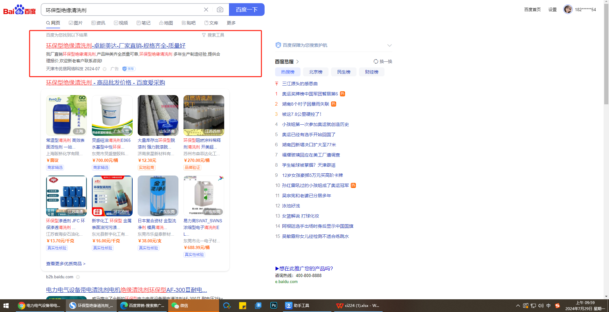Switch to the Chrome window 电力电气设备带电

tap(40, 306)
